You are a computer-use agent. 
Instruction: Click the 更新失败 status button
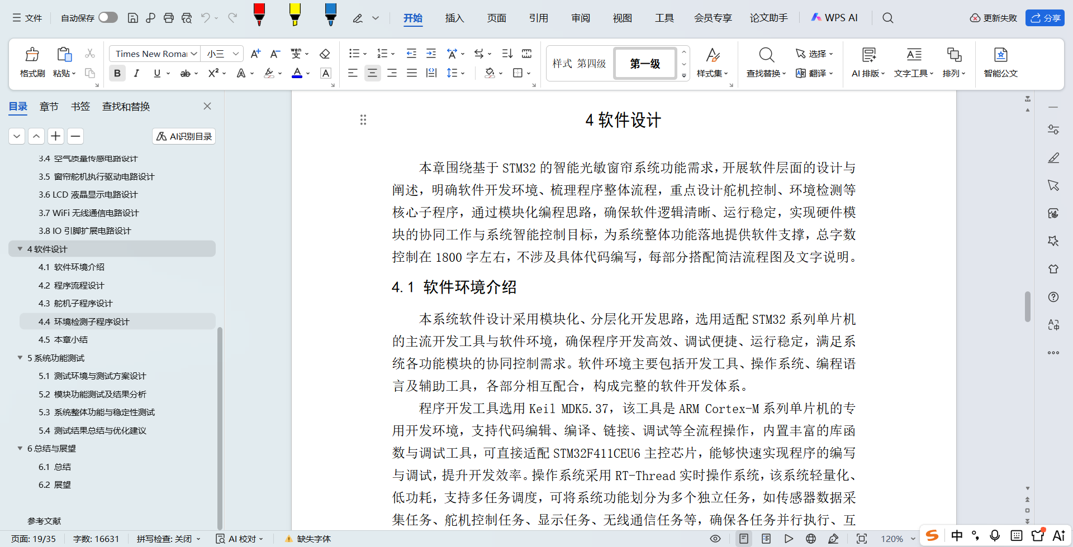tap(993, 18)
